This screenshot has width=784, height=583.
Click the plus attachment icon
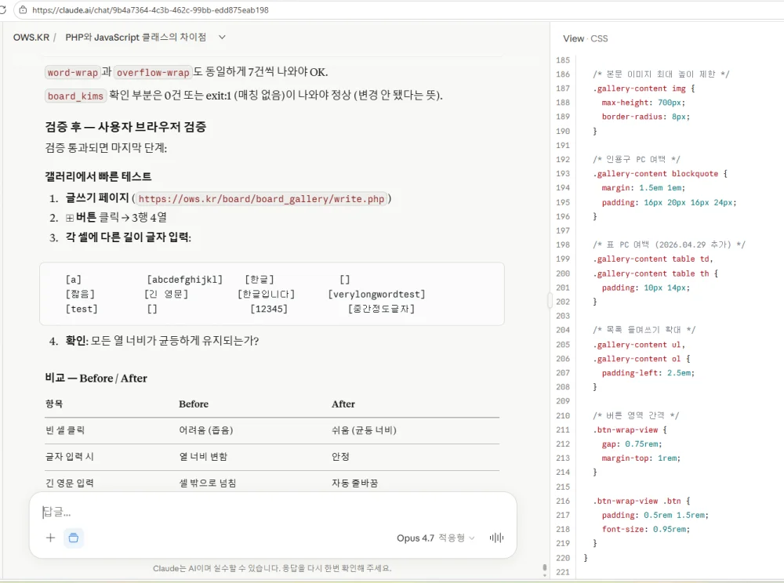[50, 538]
